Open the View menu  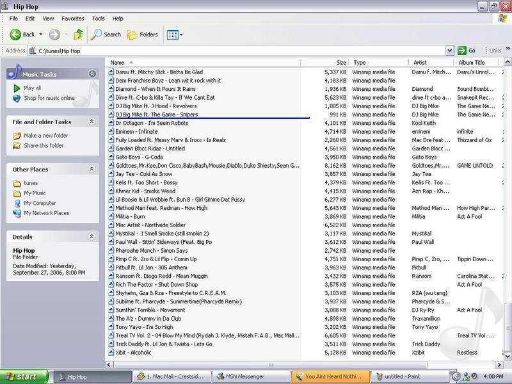click(48, 19)
